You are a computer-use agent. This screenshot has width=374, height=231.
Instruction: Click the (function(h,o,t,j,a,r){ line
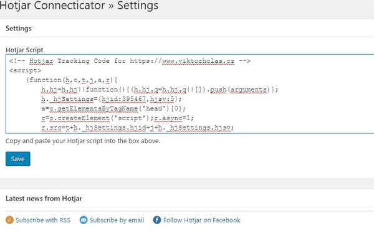point(72,80)
